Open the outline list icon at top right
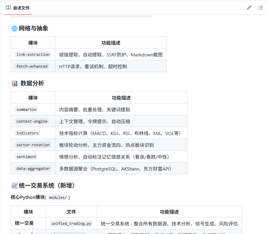 [x=260, y=8]
